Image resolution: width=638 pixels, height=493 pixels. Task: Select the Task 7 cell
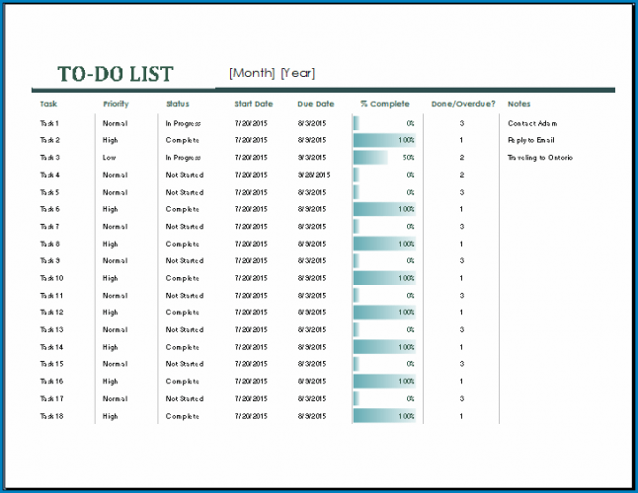click(49, 227)
